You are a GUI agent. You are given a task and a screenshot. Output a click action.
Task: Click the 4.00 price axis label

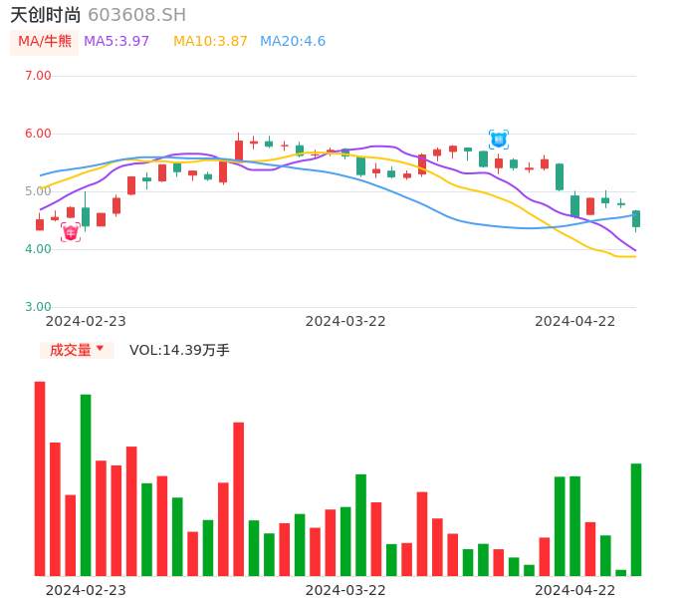[x=38, y=249]
